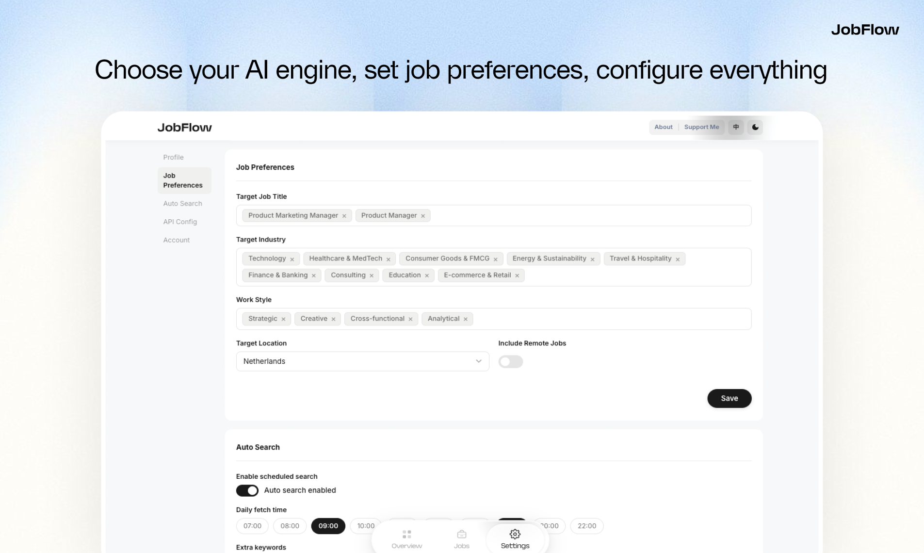
Task: Remove the Creative work style tag
Action: [x=333, y=319]
